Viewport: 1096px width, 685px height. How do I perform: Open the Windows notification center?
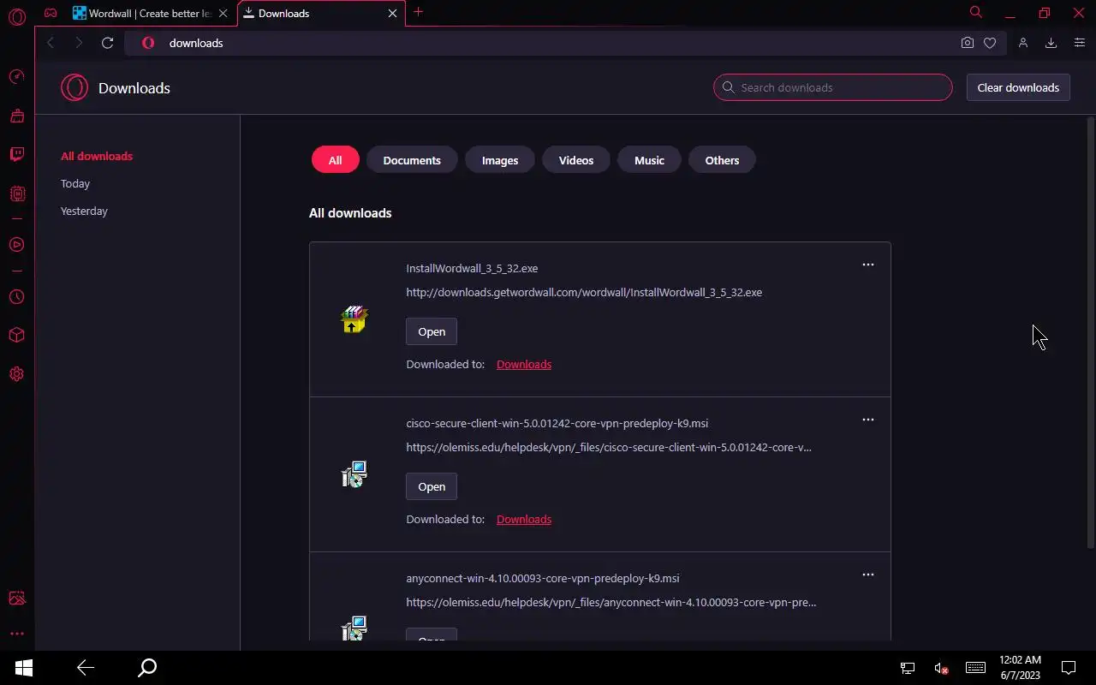coord(1069,668)
